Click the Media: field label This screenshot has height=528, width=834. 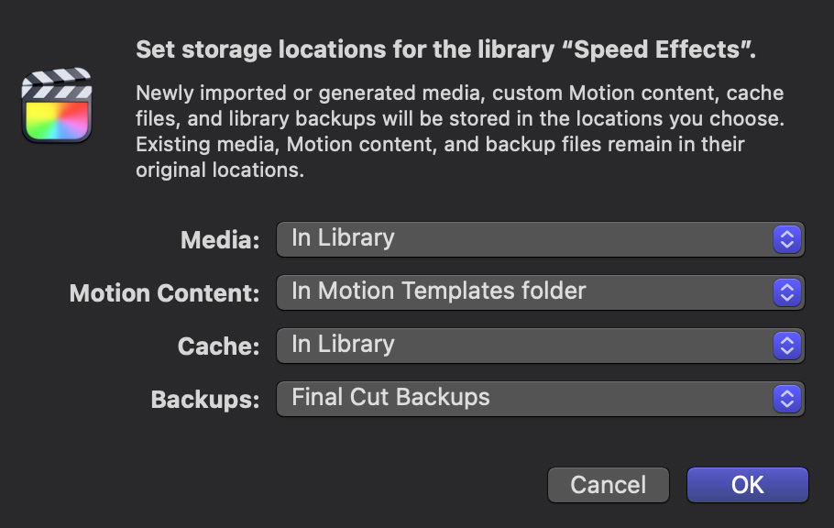220,240
